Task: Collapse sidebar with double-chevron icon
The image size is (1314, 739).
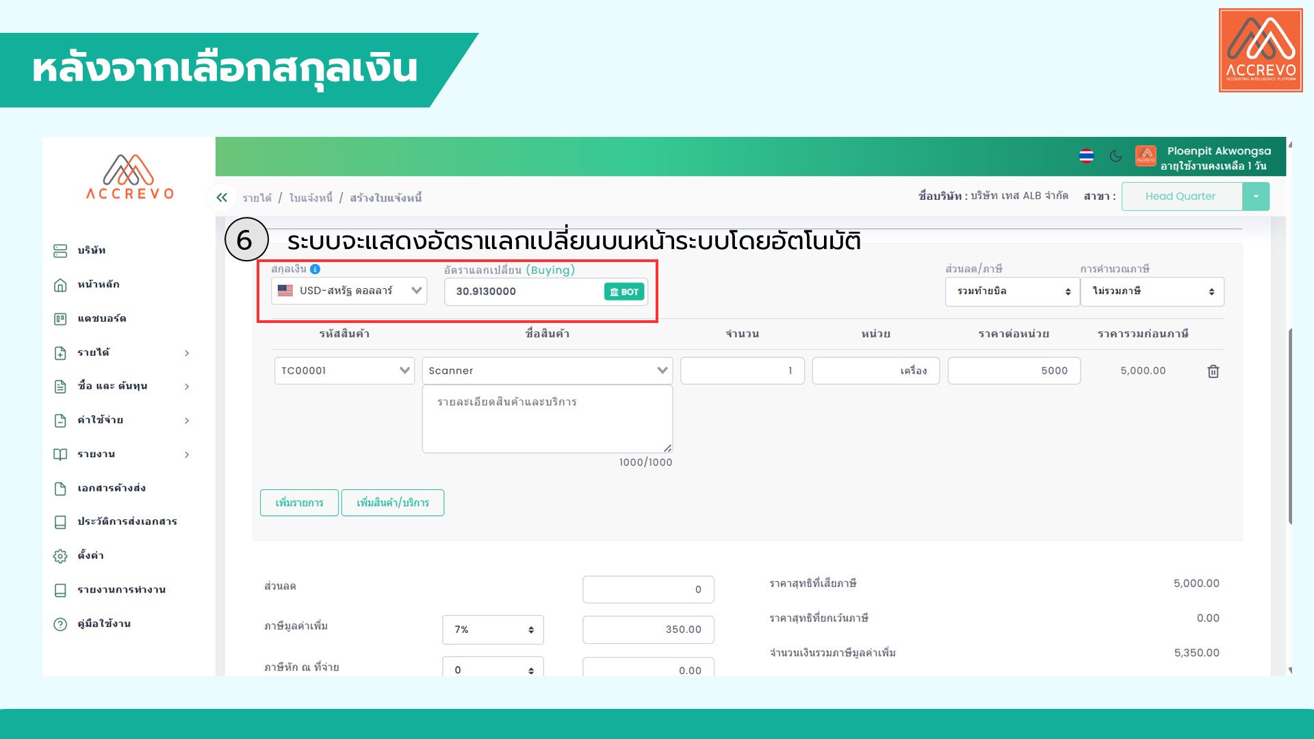Action: (x=222, y=198)
